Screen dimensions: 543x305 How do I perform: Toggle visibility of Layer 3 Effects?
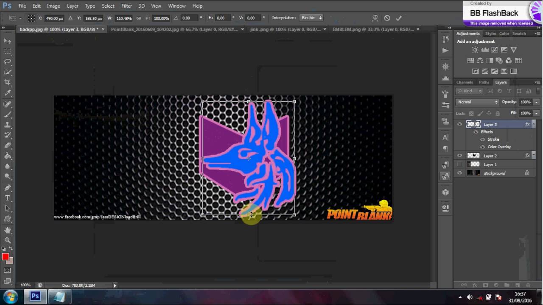(x=476, y=132)
